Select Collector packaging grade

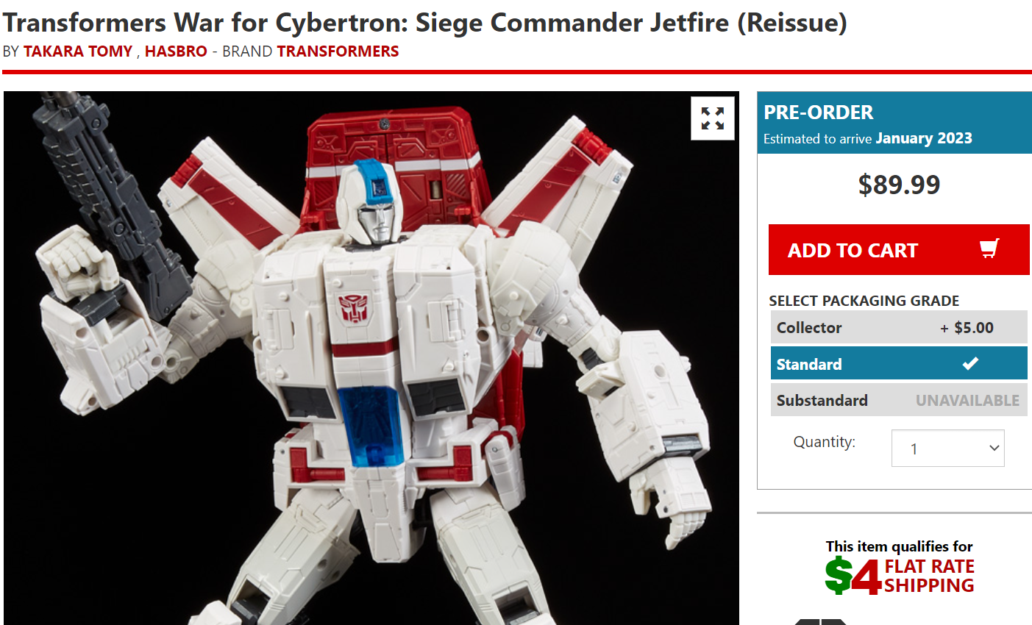point(899,327)
